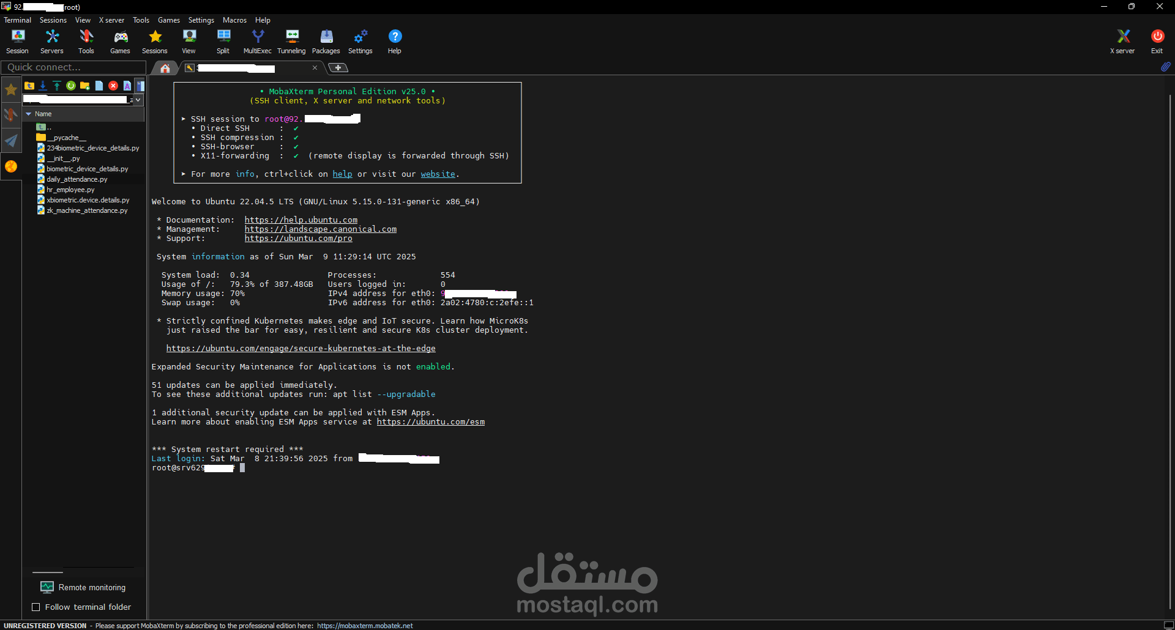Open a new tab with plus button
Screen dimensions: 1175x630
pos(338,68)
